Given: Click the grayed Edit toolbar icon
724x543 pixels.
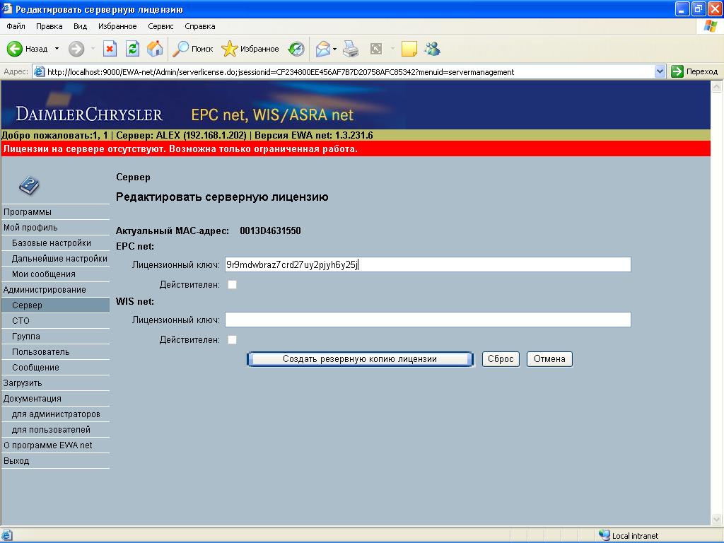Looking at the screenshot, I should tap(376, 49).
